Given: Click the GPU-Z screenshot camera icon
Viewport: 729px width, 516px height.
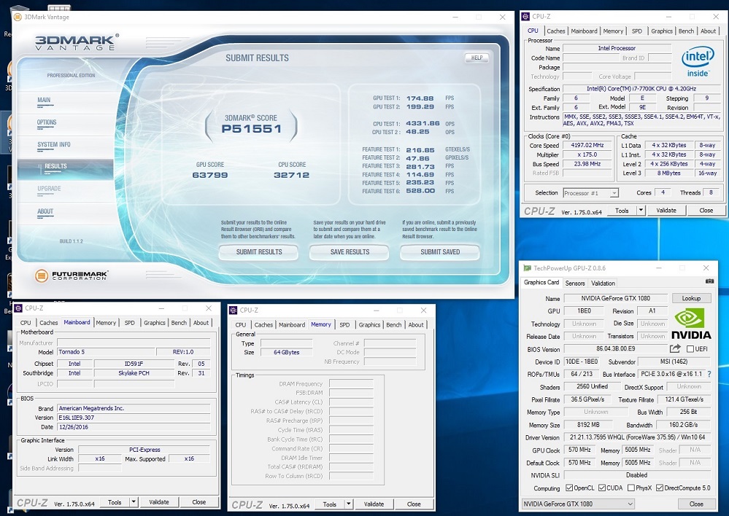Looking at the screenshot, I should point(709,282).
